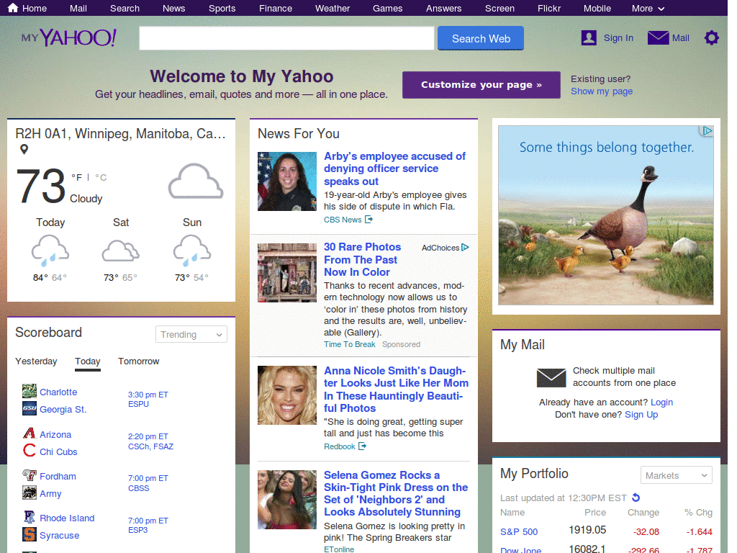Switch temperature to Fahrenheit
This screenshot has width=737, height=553.
tap(76, 177)
